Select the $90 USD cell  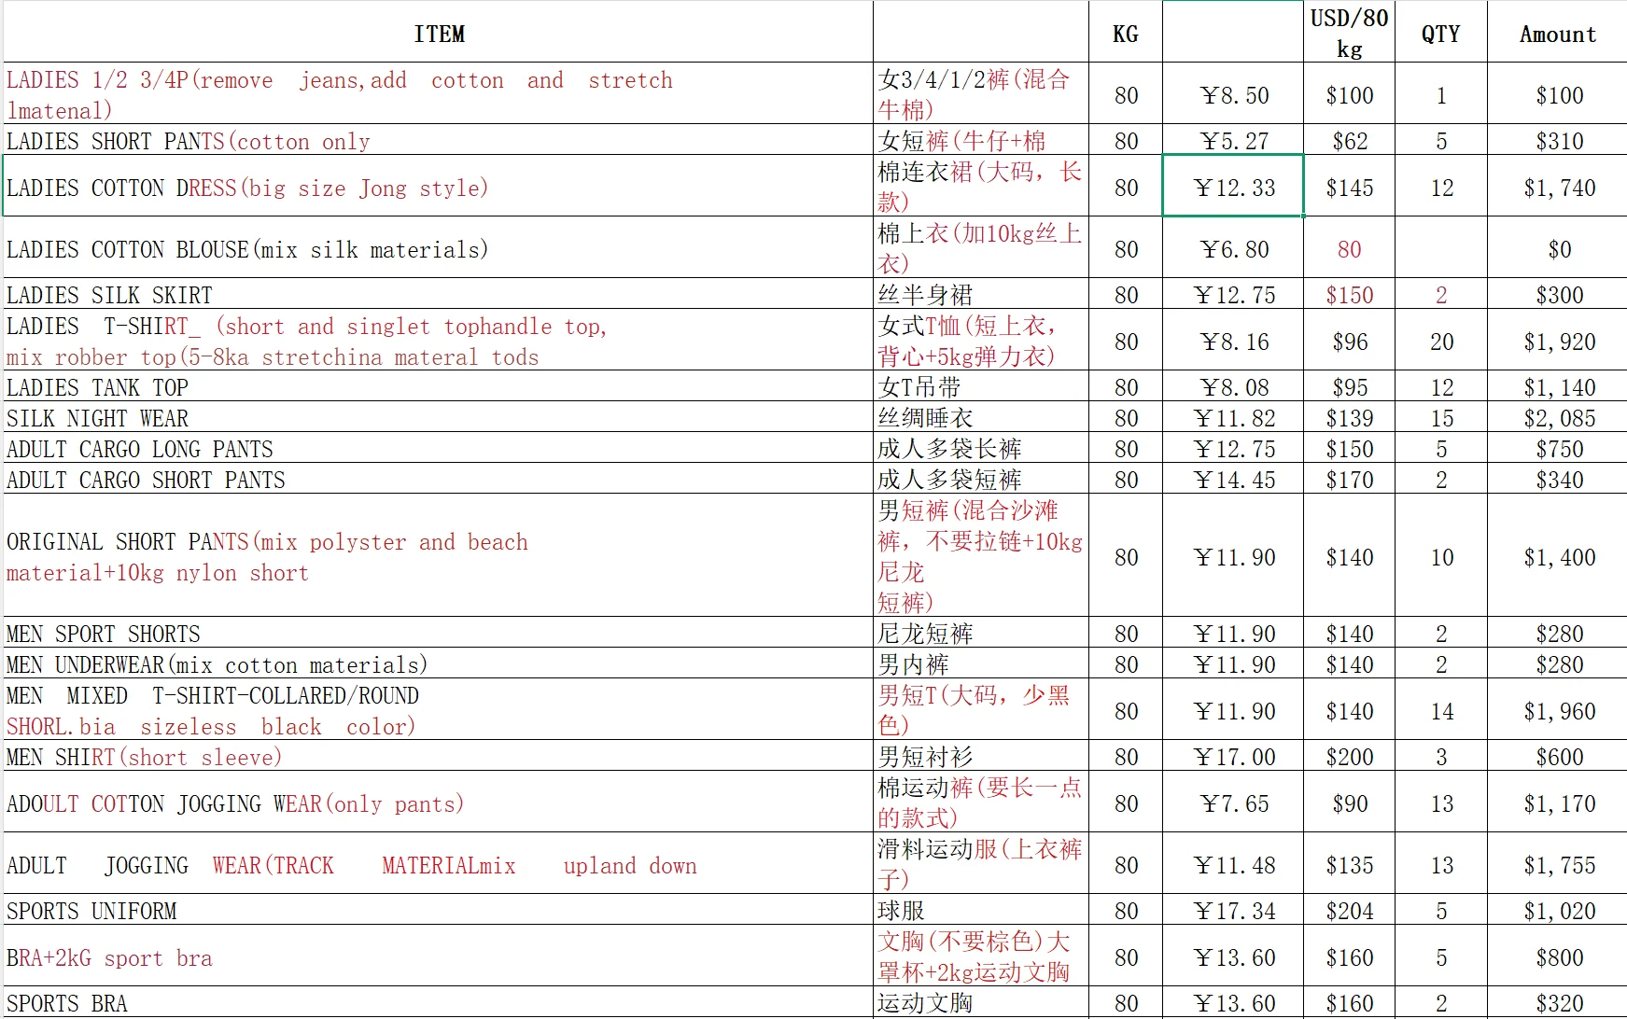1349,803
